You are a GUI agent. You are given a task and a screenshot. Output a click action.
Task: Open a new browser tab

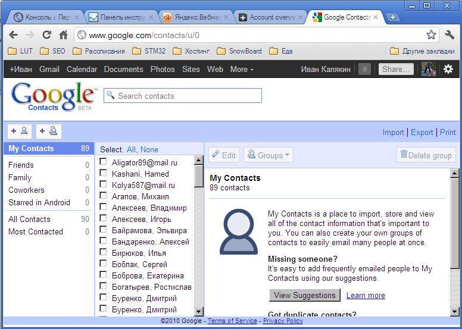[392, 17]
